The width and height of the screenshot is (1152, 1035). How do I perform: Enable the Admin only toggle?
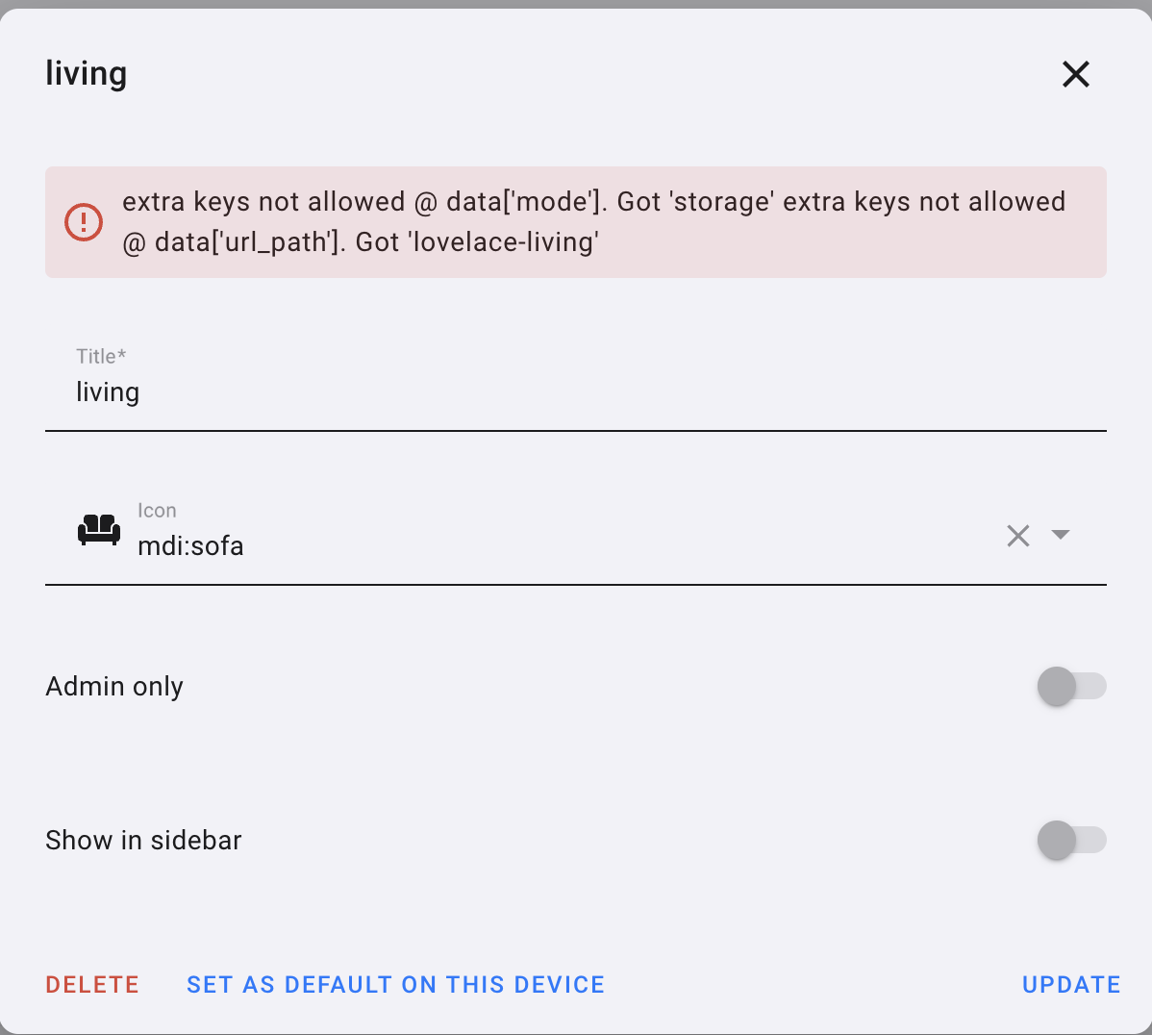1071,686
